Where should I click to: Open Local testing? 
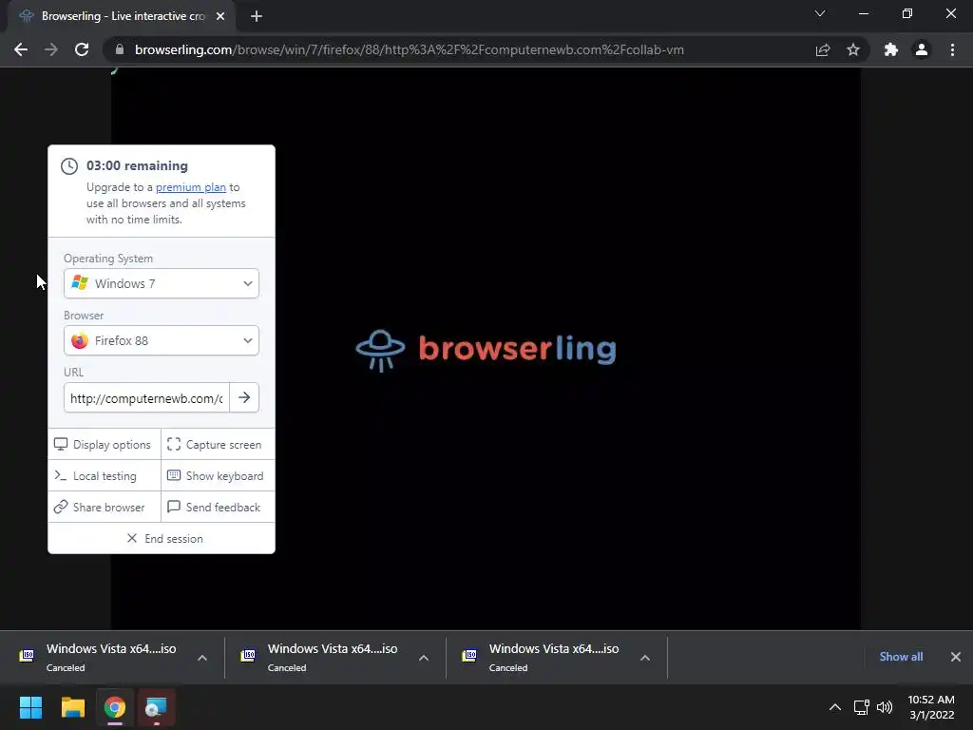[x=105, y=476]
